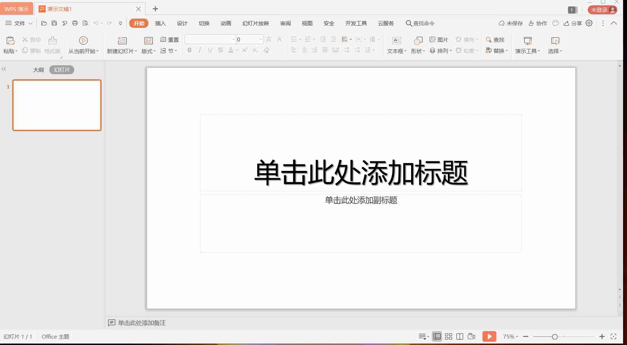Open the 文本框 text box tool
The width and height of the screenshot is (627, 345).
[x=396, y=41]
